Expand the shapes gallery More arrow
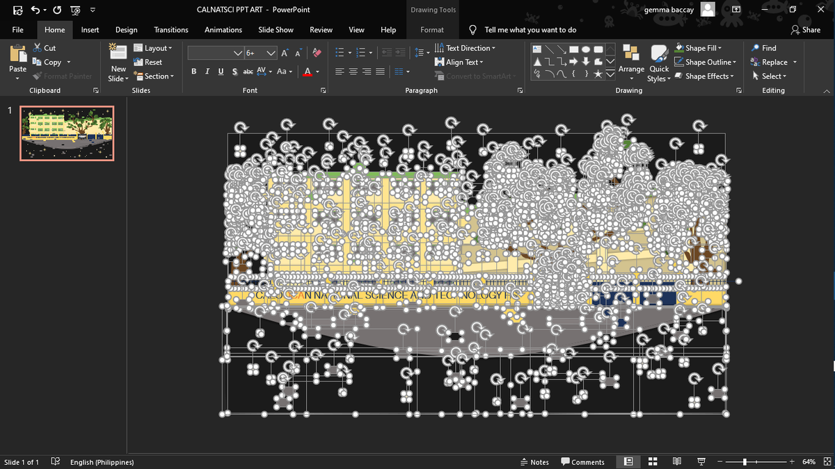Screen dimensions: 835x469 coord(610,74)
